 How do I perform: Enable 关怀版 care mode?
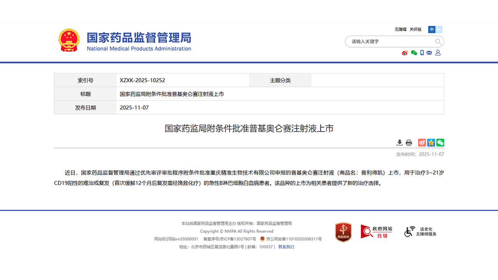click(415, 29)
